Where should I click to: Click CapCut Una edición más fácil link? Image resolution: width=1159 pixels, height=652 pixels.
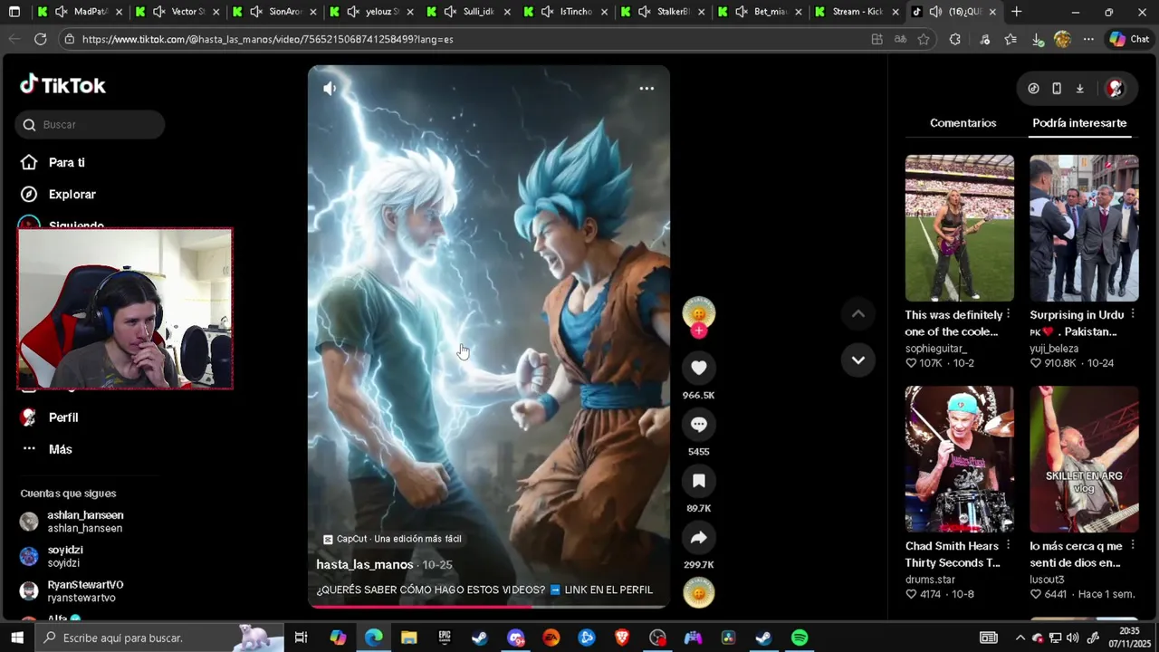click(393, 539)
